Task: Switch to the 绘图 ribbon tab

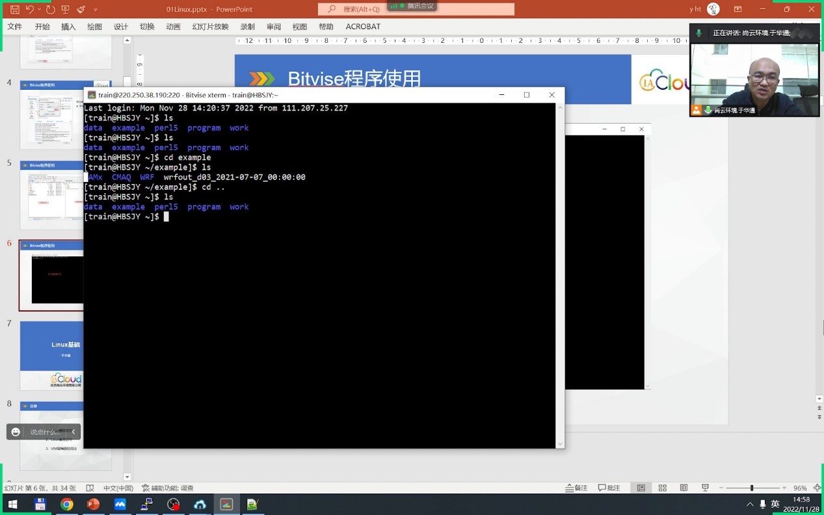Action: point(95,27)
